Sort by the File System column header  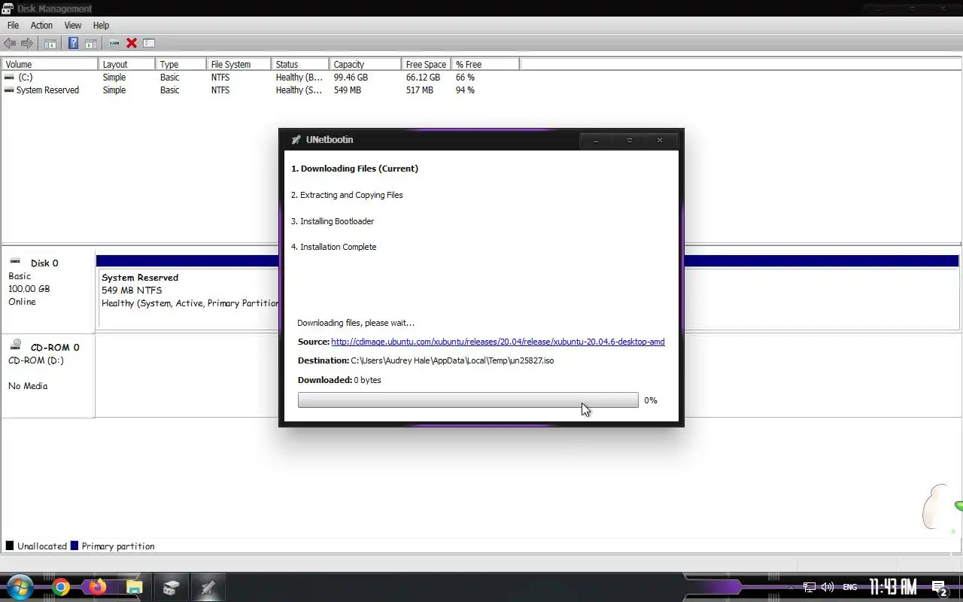(238, 65)
